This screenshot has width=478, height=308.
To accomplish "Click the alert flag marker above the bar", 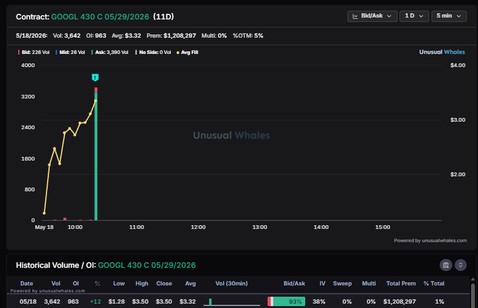I will pyautogui.click(x=95, y=78).
